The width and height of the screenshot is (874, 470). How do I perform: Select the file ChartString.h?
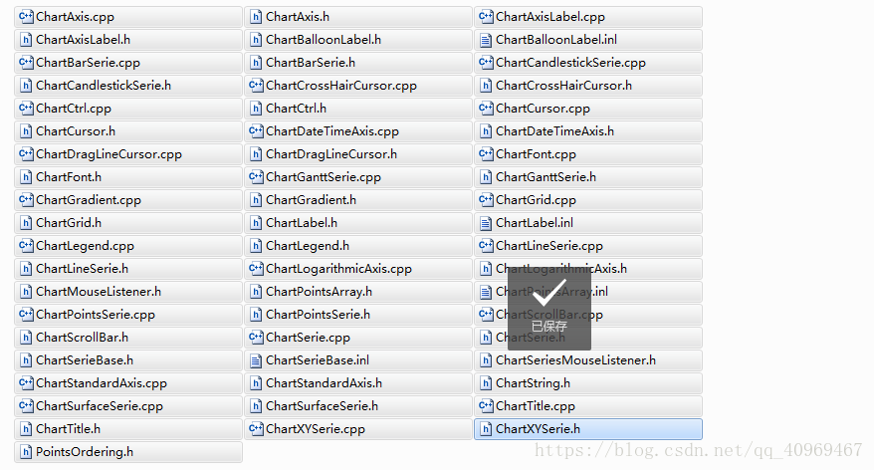[x=588, y=383]
